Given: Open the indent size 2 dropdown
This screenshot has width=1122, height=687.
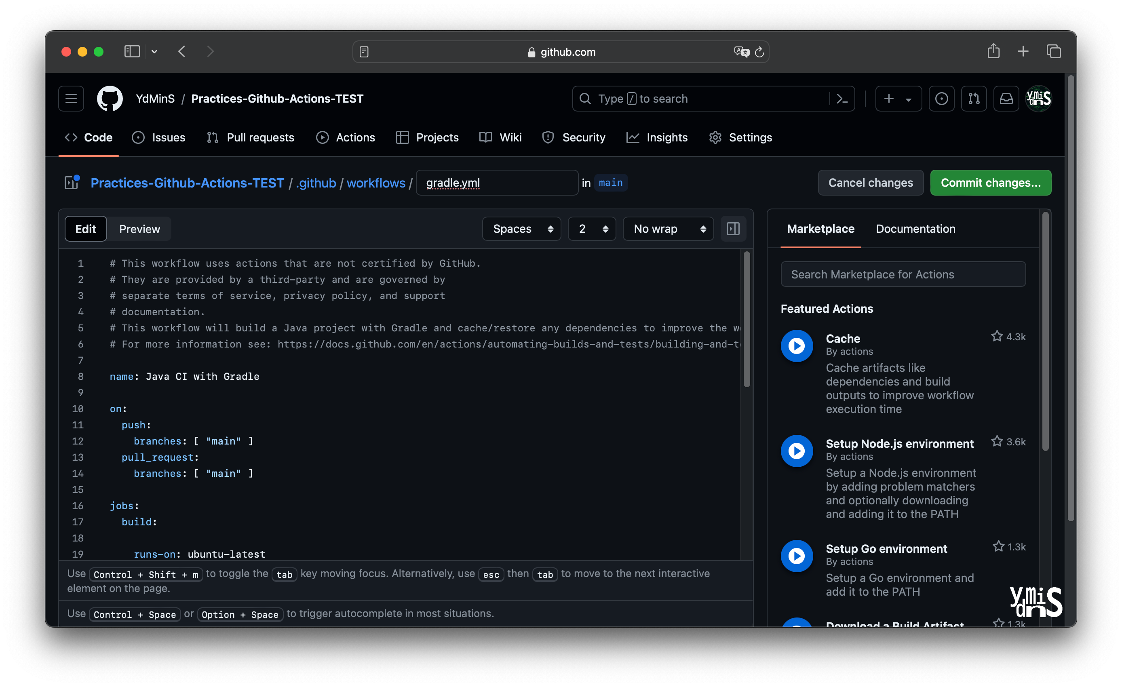Looking at the screenshot, I should [591, 229].
